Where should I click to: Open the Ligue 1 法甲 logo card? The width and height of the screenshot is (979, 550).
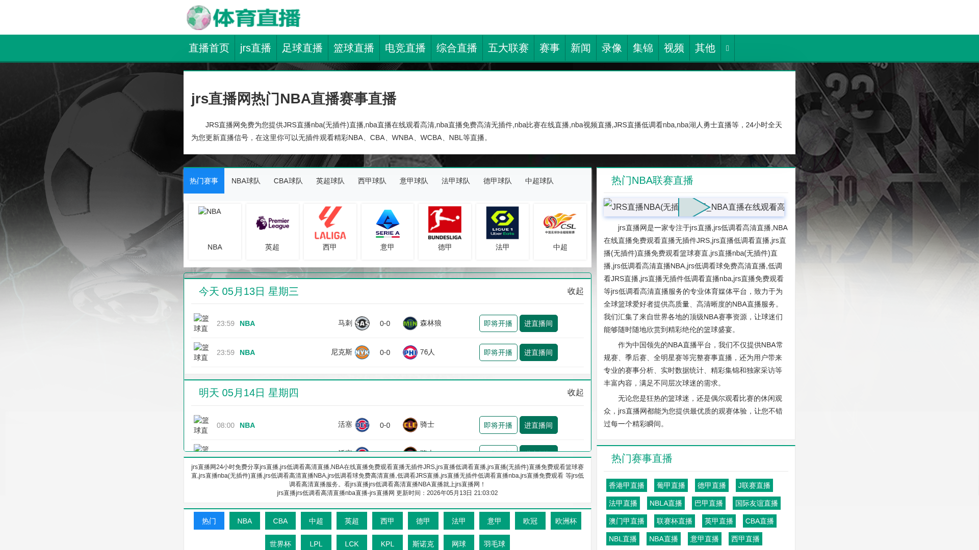click(x=502, y=232)
